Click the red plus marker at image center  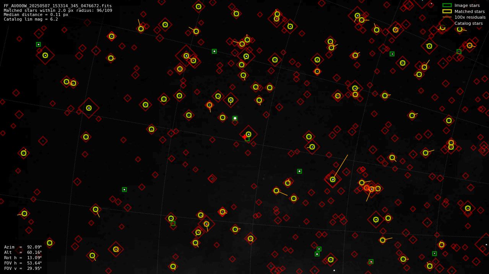[245, 137]
